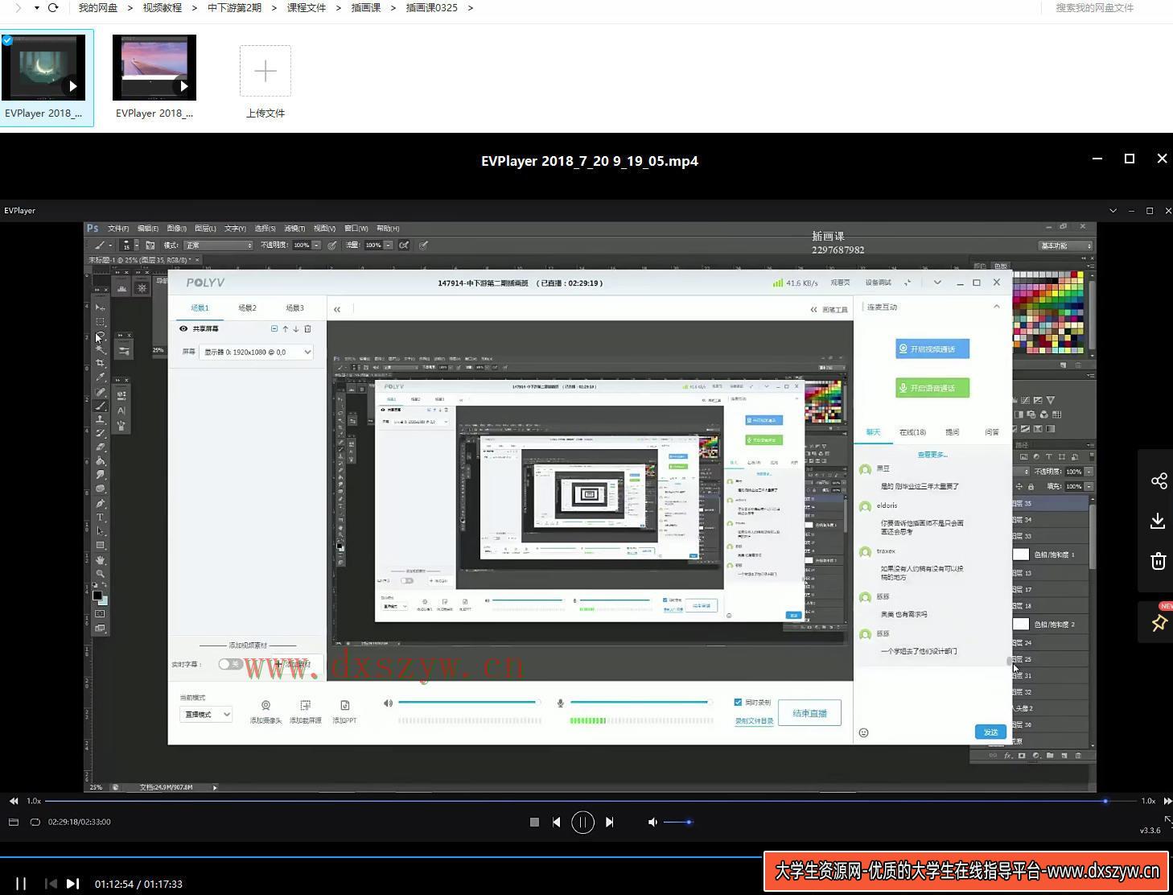
Task: Open the display selector dropdown 1920x1080
Action: coord(257,352)
